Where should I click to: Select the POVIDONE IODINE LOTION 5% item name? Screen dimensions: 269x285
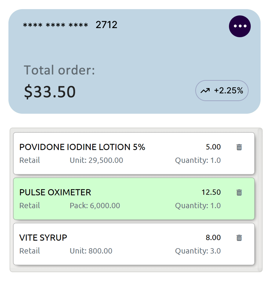tap(82, 147)
